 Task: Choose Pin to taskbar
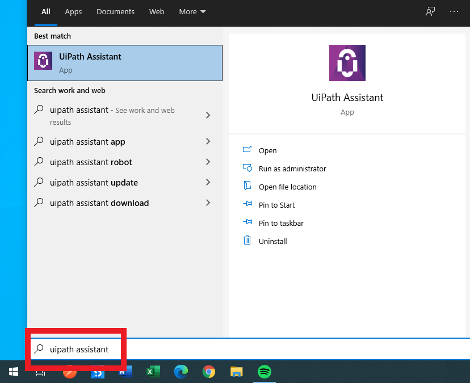281,223
